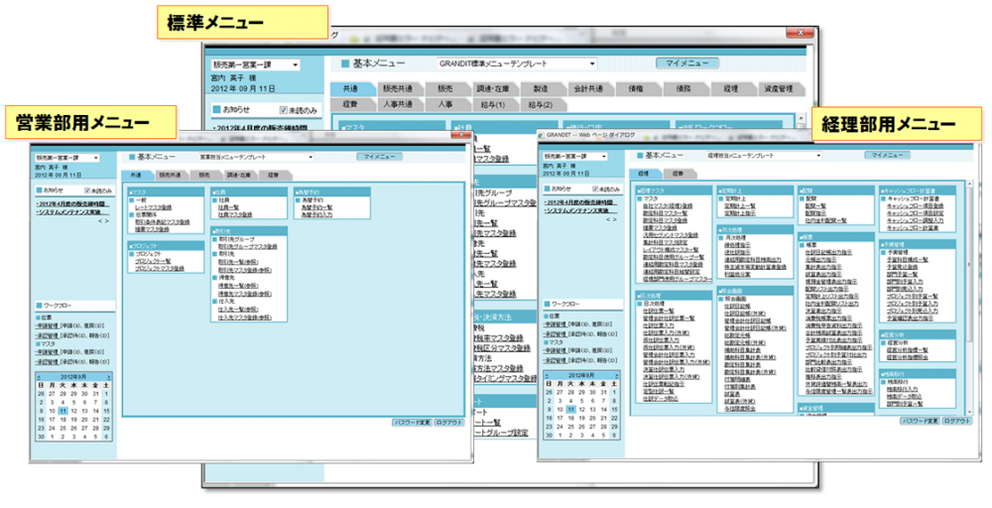Open プロジェクト一覧 link in sales window

pos(153,261)
